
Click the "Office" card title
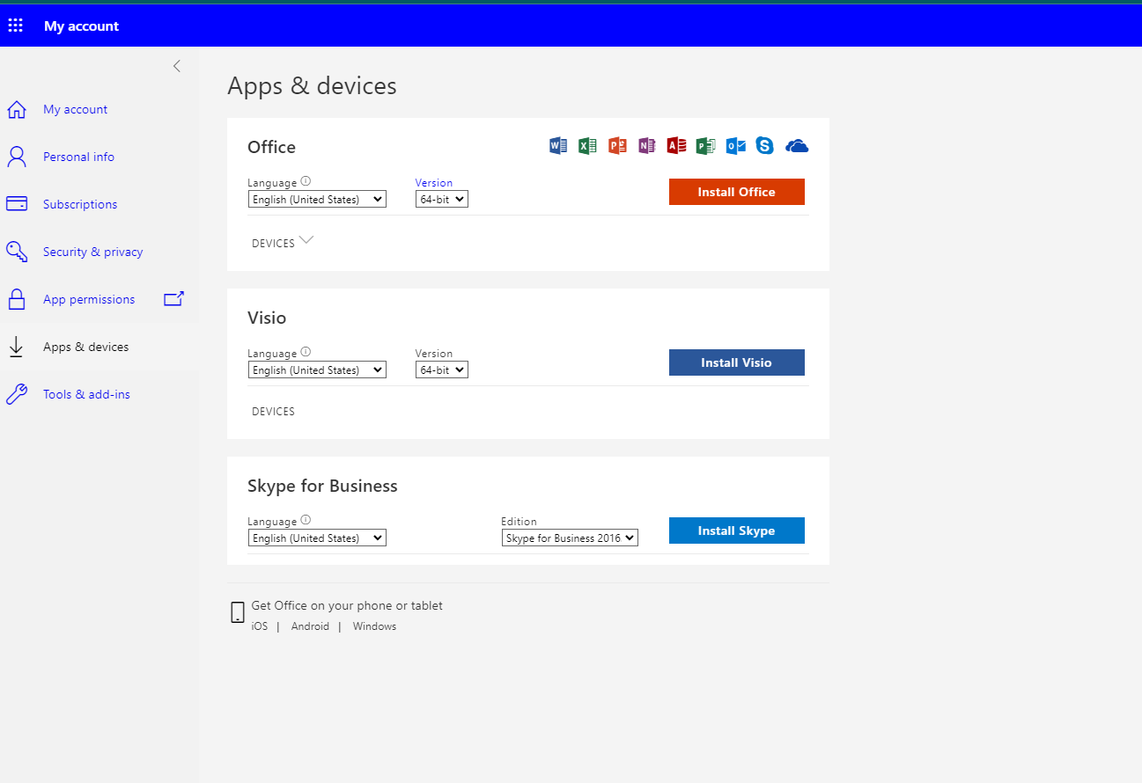[272, 147]
